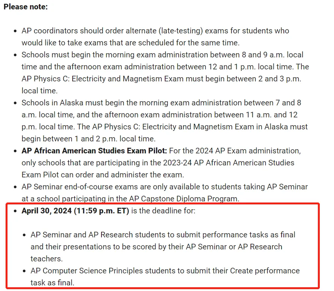
Task: Click 'local time.' ending the second bullet
Action: (40, 91)
